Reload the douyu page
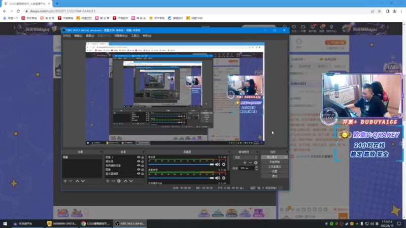The image size is (406, 228). 18,11
